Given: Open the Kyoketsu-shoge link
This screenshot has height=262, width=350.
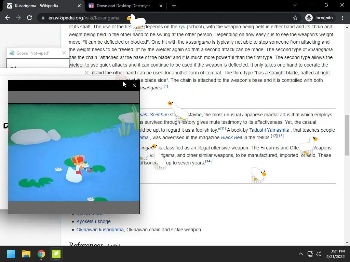Looking at the screenshot, I should [94, 222].
